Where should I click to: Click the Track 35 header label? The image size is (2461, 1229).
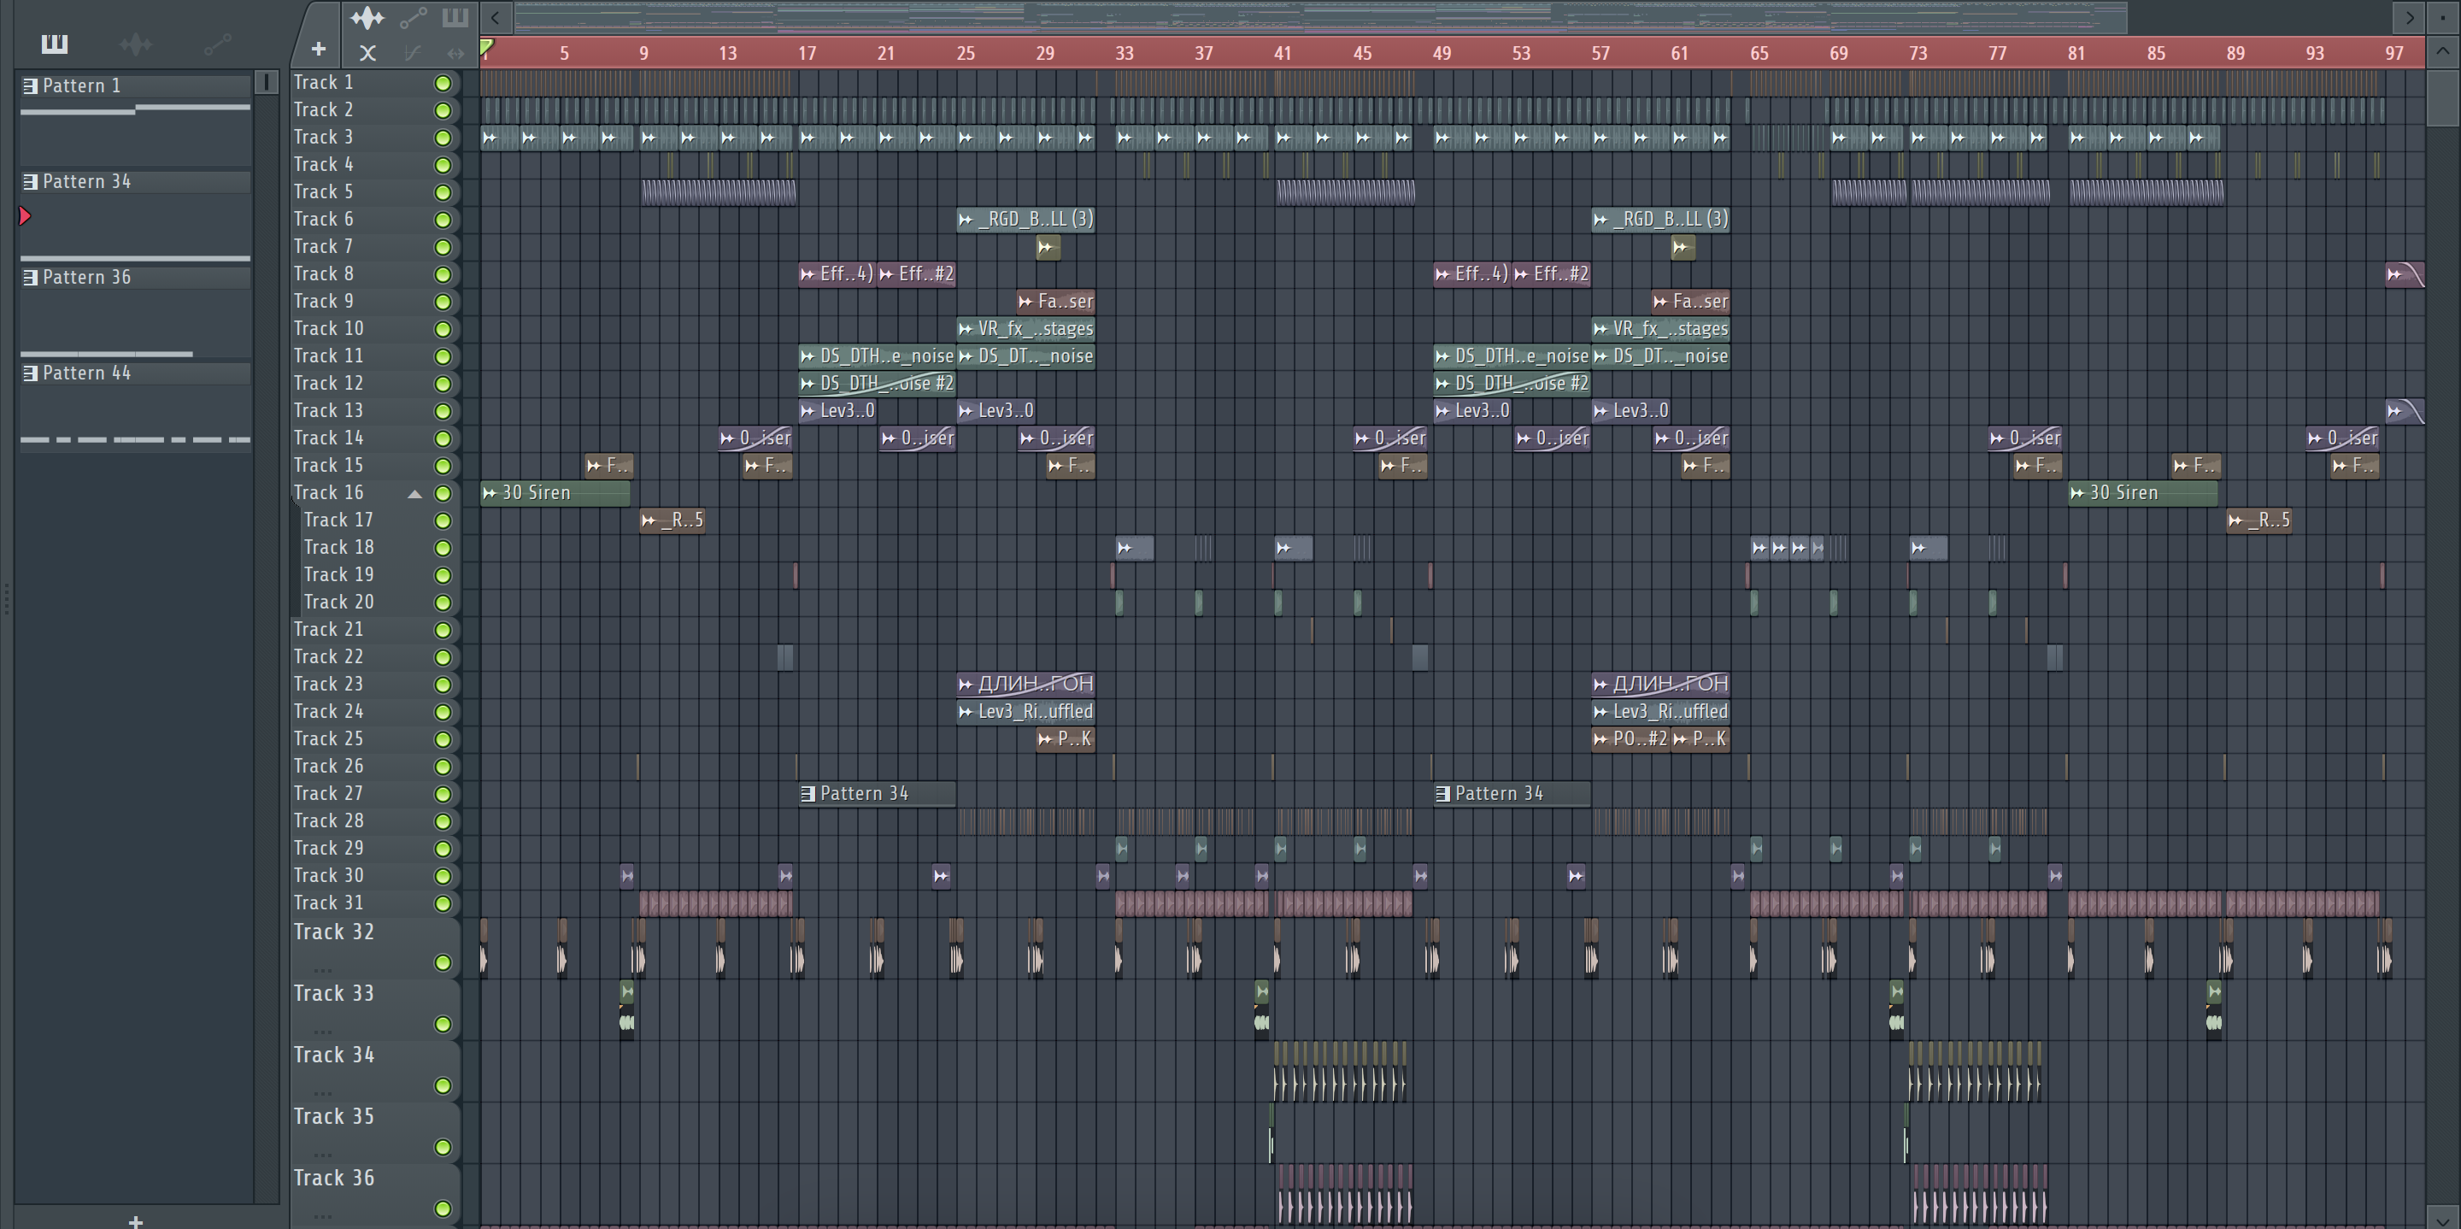pyautogui.click(x=333, y=1116)
